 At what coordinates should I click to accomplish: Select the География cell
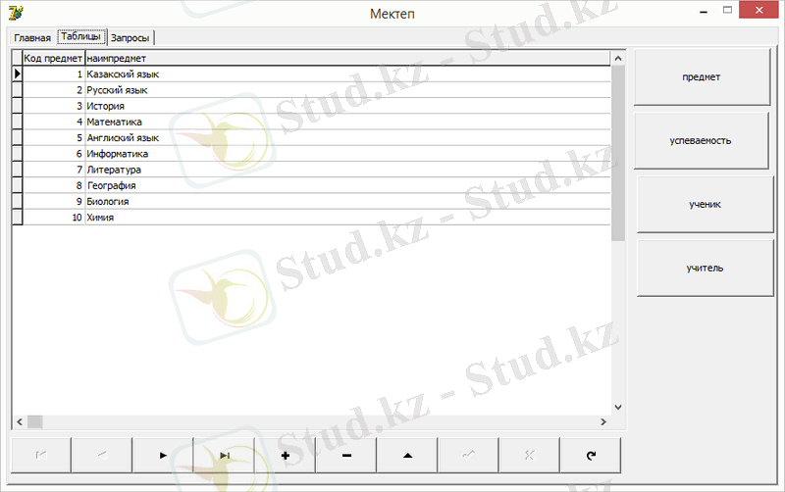pyautogui.click(x=348, y=185)
